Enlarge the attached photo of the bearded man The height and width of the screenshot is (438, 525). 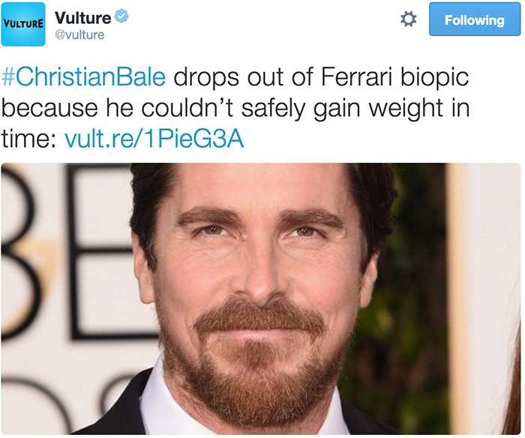tap(261, 298)
